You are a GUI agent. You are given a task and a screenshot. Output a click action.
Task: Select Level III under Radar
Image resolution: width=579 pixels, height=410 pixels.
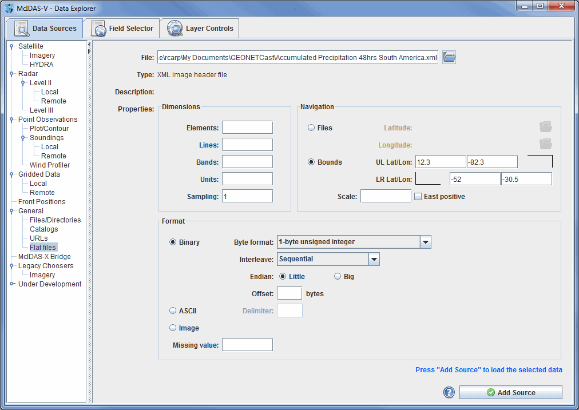(41, 110)
